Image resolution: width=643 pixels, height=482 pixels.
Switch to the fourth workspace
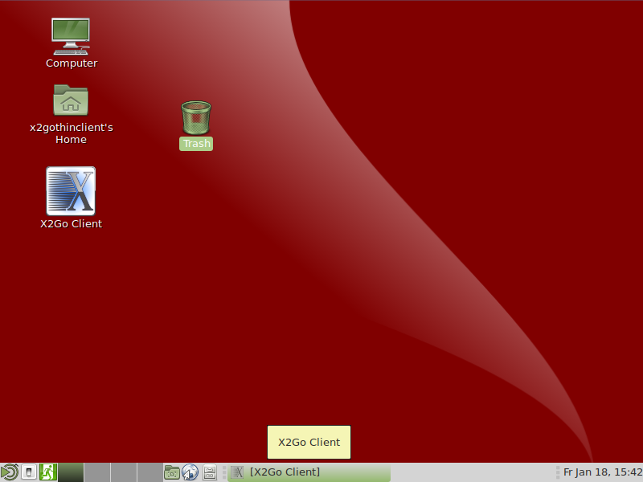149,472
